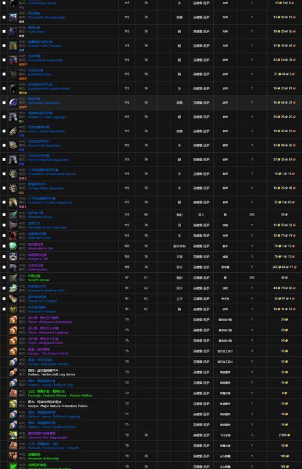Screen dimensions: 302x469
Task: Click the Ashyen's Gift ring icon
Action: [x=13, y=257]
